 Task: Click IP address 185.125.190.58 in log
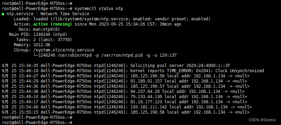tap(148, 112)
